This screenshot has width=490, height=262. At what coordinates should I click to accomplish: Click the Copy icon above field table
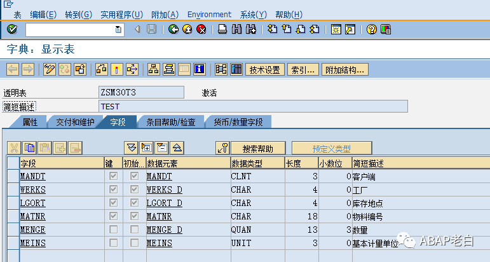(30, 148)
